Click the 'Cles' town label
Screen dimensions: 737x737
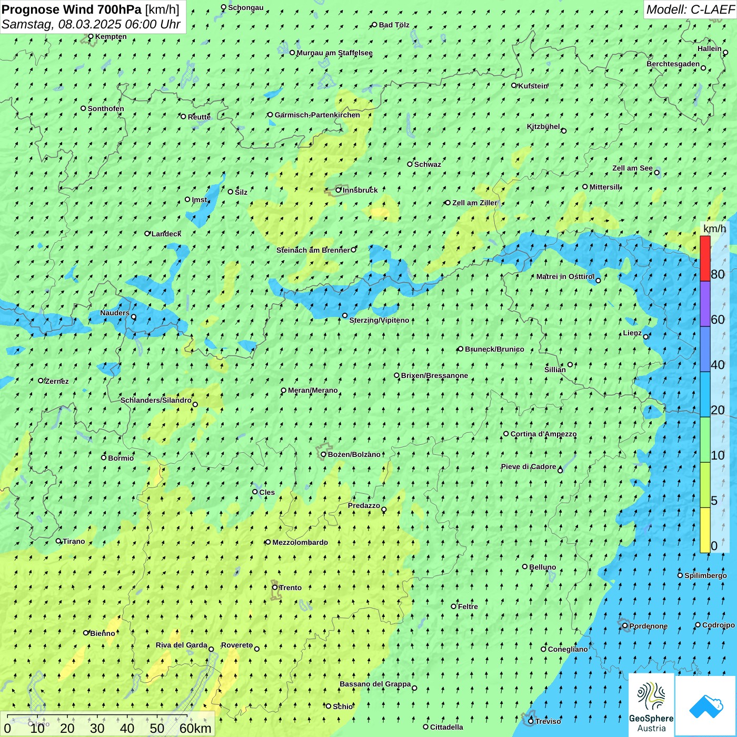pyautogui.click(x=267, y=492)
